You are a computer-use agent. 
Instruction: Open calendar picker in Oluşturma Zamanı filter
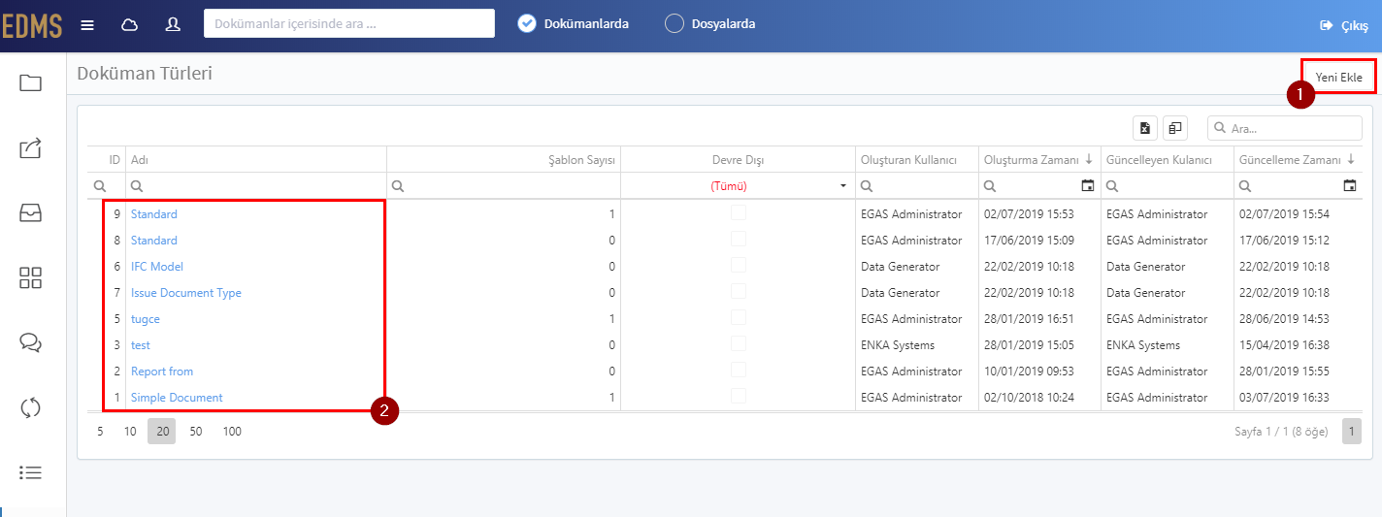coord(1087,185)
